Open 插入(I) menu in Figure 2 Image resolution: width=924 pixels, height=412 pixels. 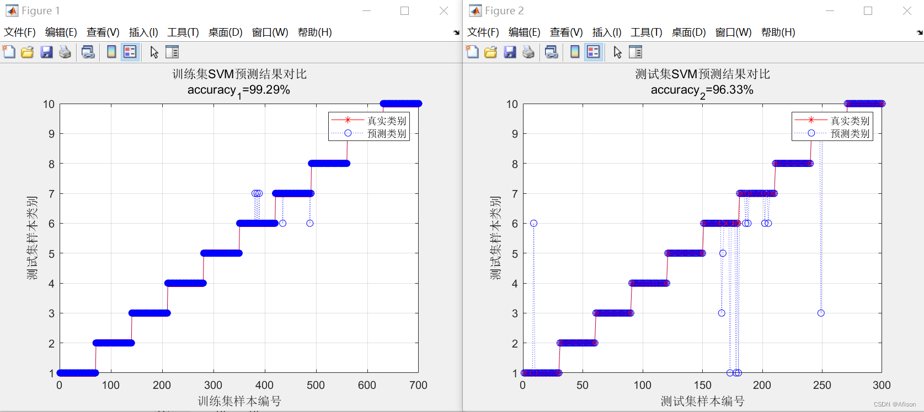(607, 32)
